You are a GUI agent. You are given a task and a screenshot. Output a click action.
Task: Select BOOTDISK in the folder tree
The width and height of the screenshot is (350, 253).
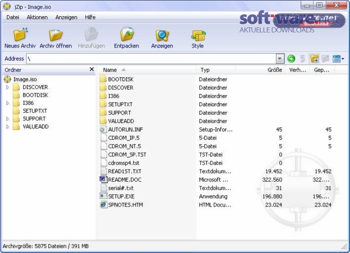point(36,95)
